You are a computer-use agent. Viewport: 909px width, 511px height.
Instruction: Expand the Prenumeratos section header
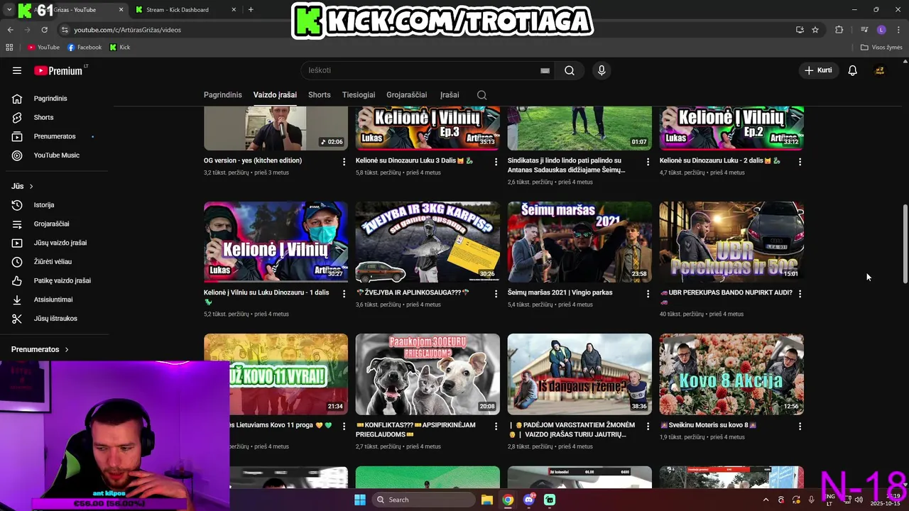coord(40,349)
